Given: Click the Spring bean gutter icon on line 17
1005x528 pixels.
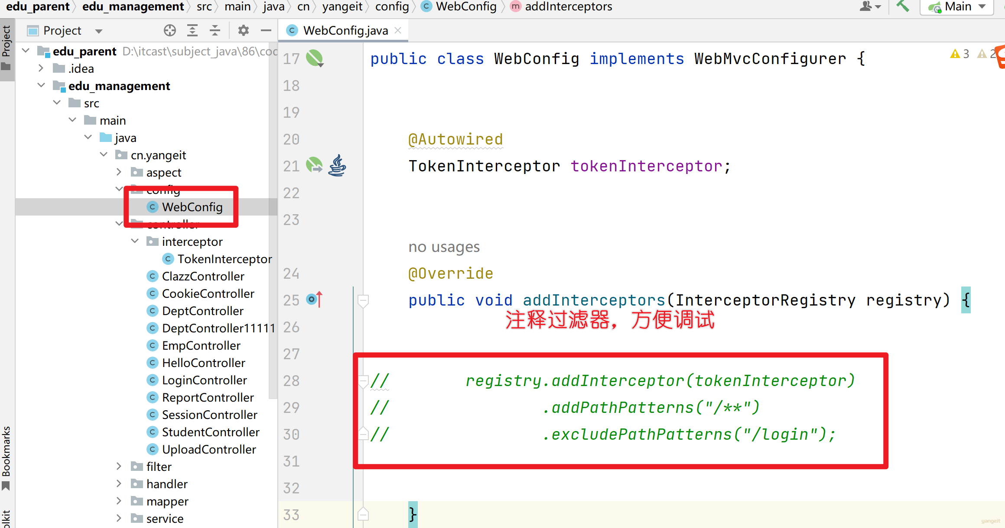Looking at the screenshot, I should coord(315,58).
